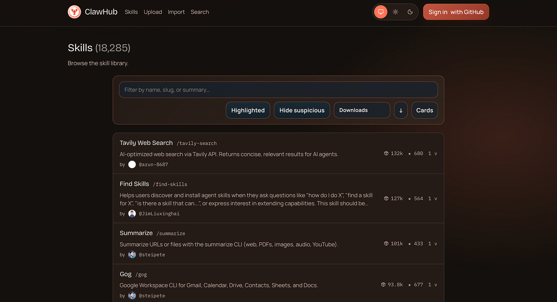Open the Downloads sort dropdown
The width and height of the screenshot is (557, 302).
[362, 110]
